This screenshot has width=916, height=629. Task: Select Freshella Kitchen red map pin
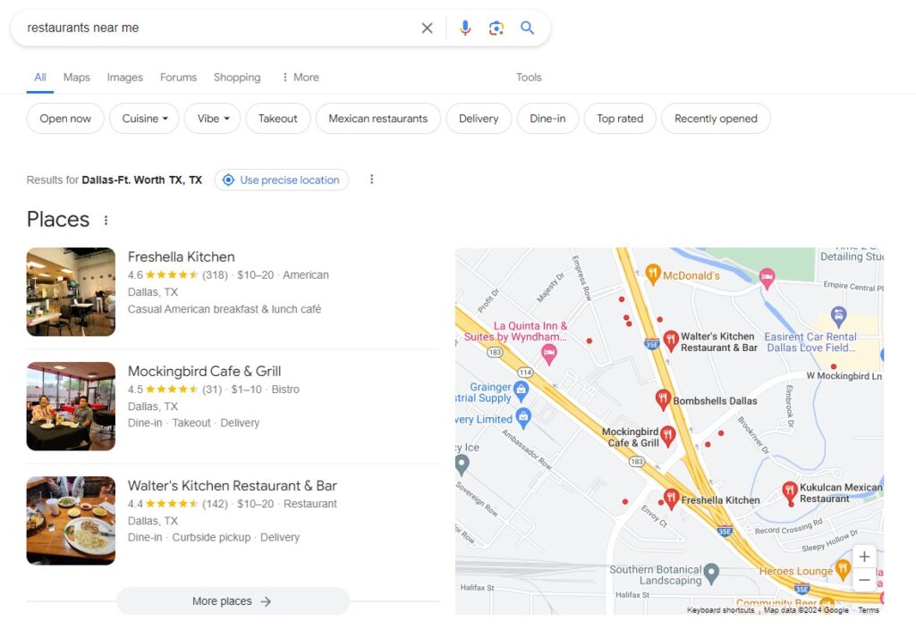[671, 499]
